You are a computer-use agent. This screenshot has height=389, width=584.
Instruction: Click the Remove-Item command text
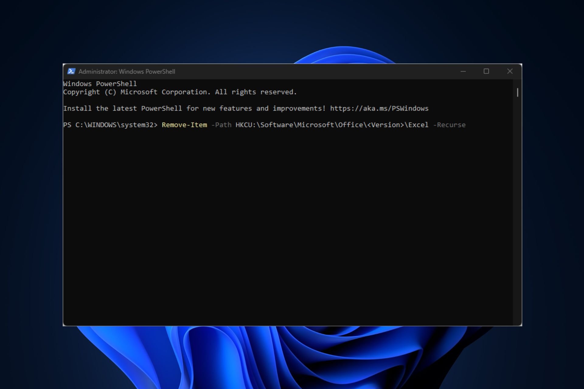click(x=184, y=125)
